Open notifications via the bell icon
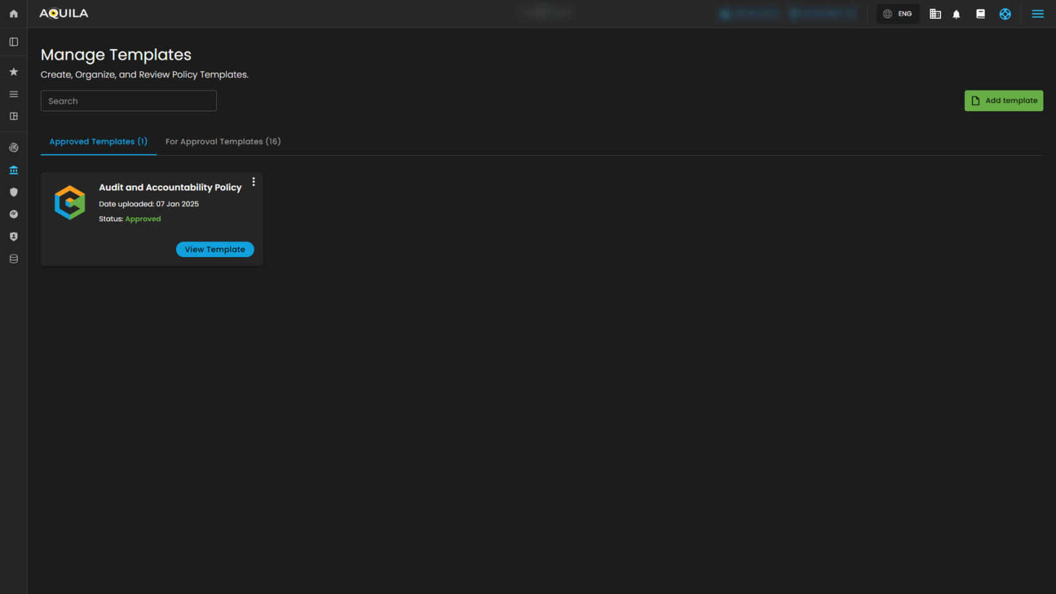 (x=956, y=13)
